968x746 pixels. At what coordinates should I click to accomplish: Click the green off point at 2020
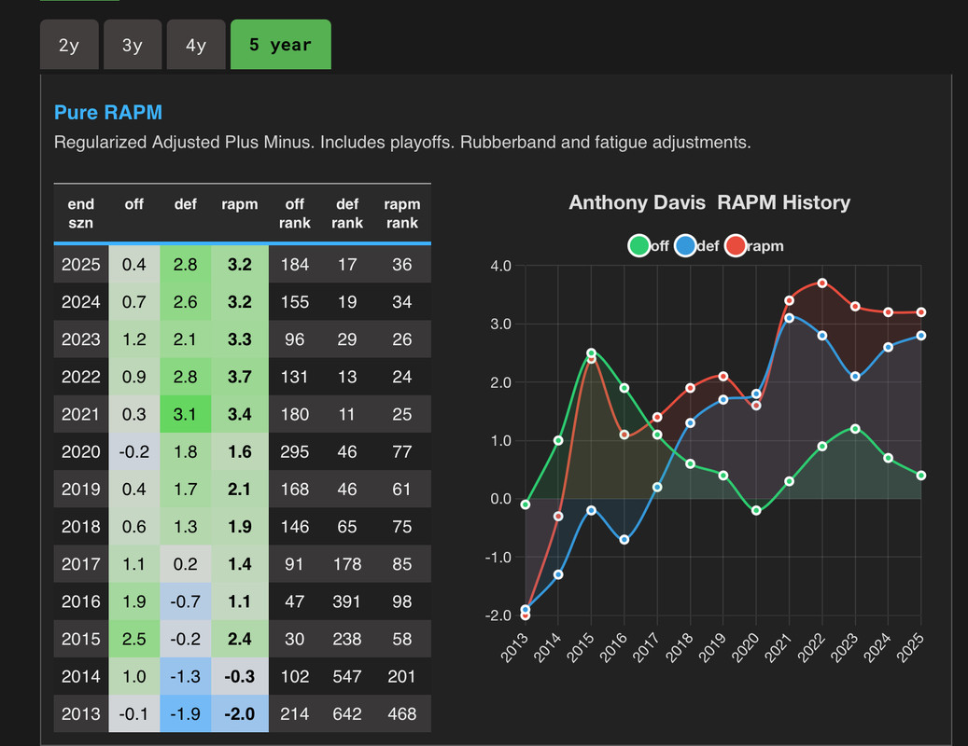756,510
